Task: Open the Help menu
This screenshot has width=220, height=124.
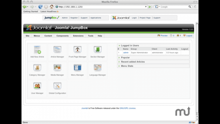Action: (x=100, y=36)
